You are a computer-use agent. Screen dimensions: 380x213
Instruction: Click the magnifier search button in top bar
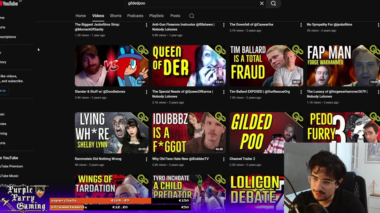pyautogui.click(x=273, y=3)
